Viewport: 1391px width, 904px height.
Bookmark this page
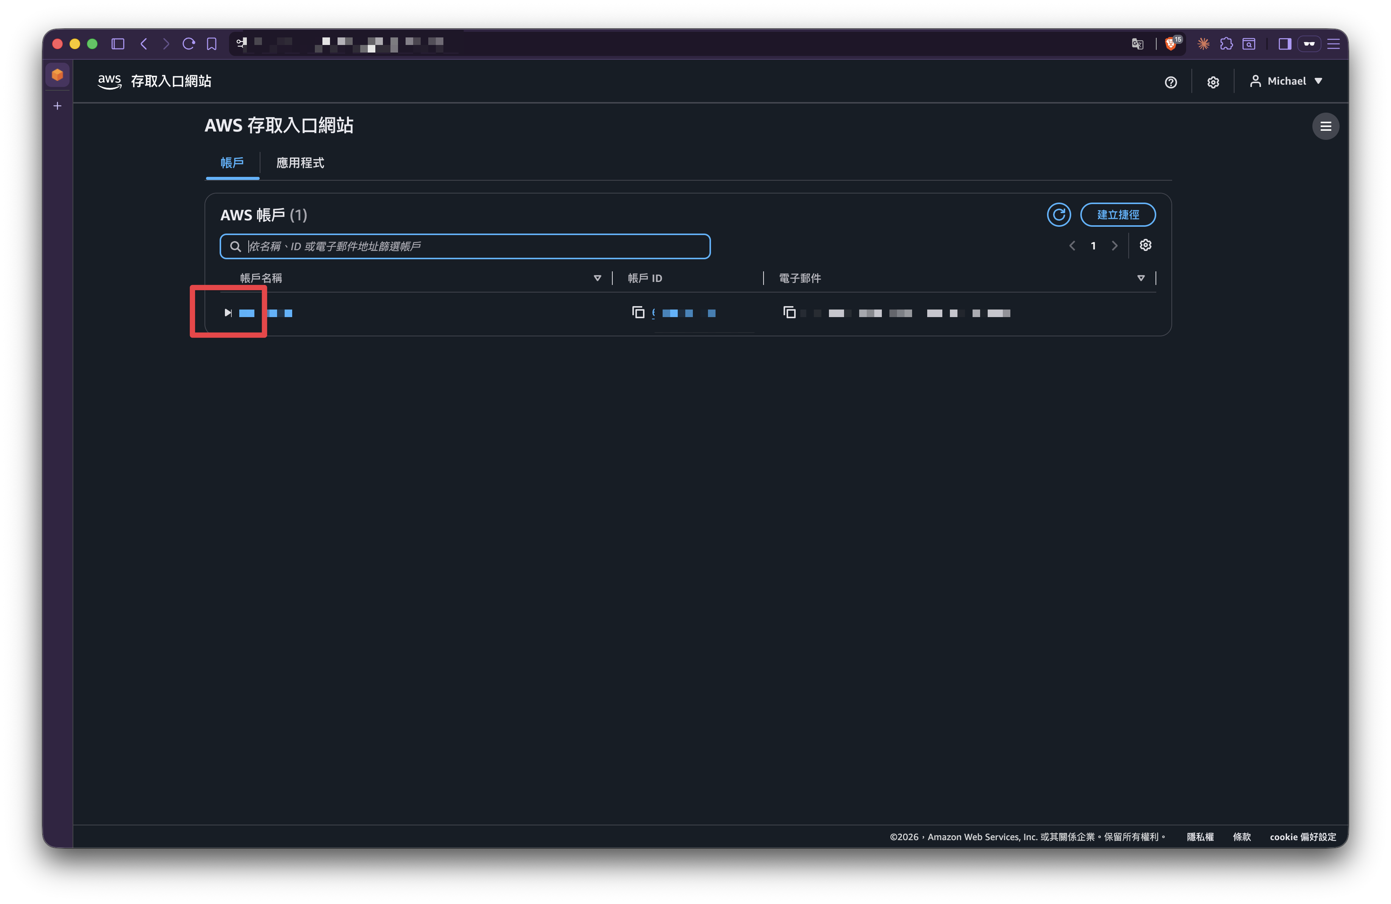click(x=212, y=44)
